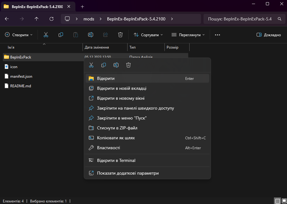Click the Paste icon in the toolbar
This screenshot has height=204, width=287.
[76, 35]
